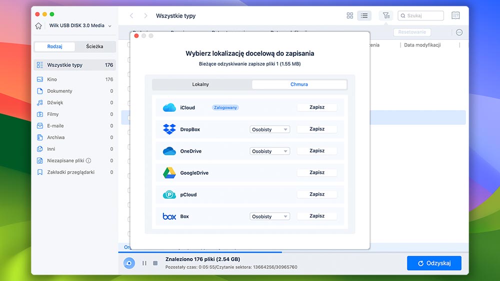This screenshot has width=500, height=281.
Task: Click the iCloud cloud icon
Action: tap(169, 108)
